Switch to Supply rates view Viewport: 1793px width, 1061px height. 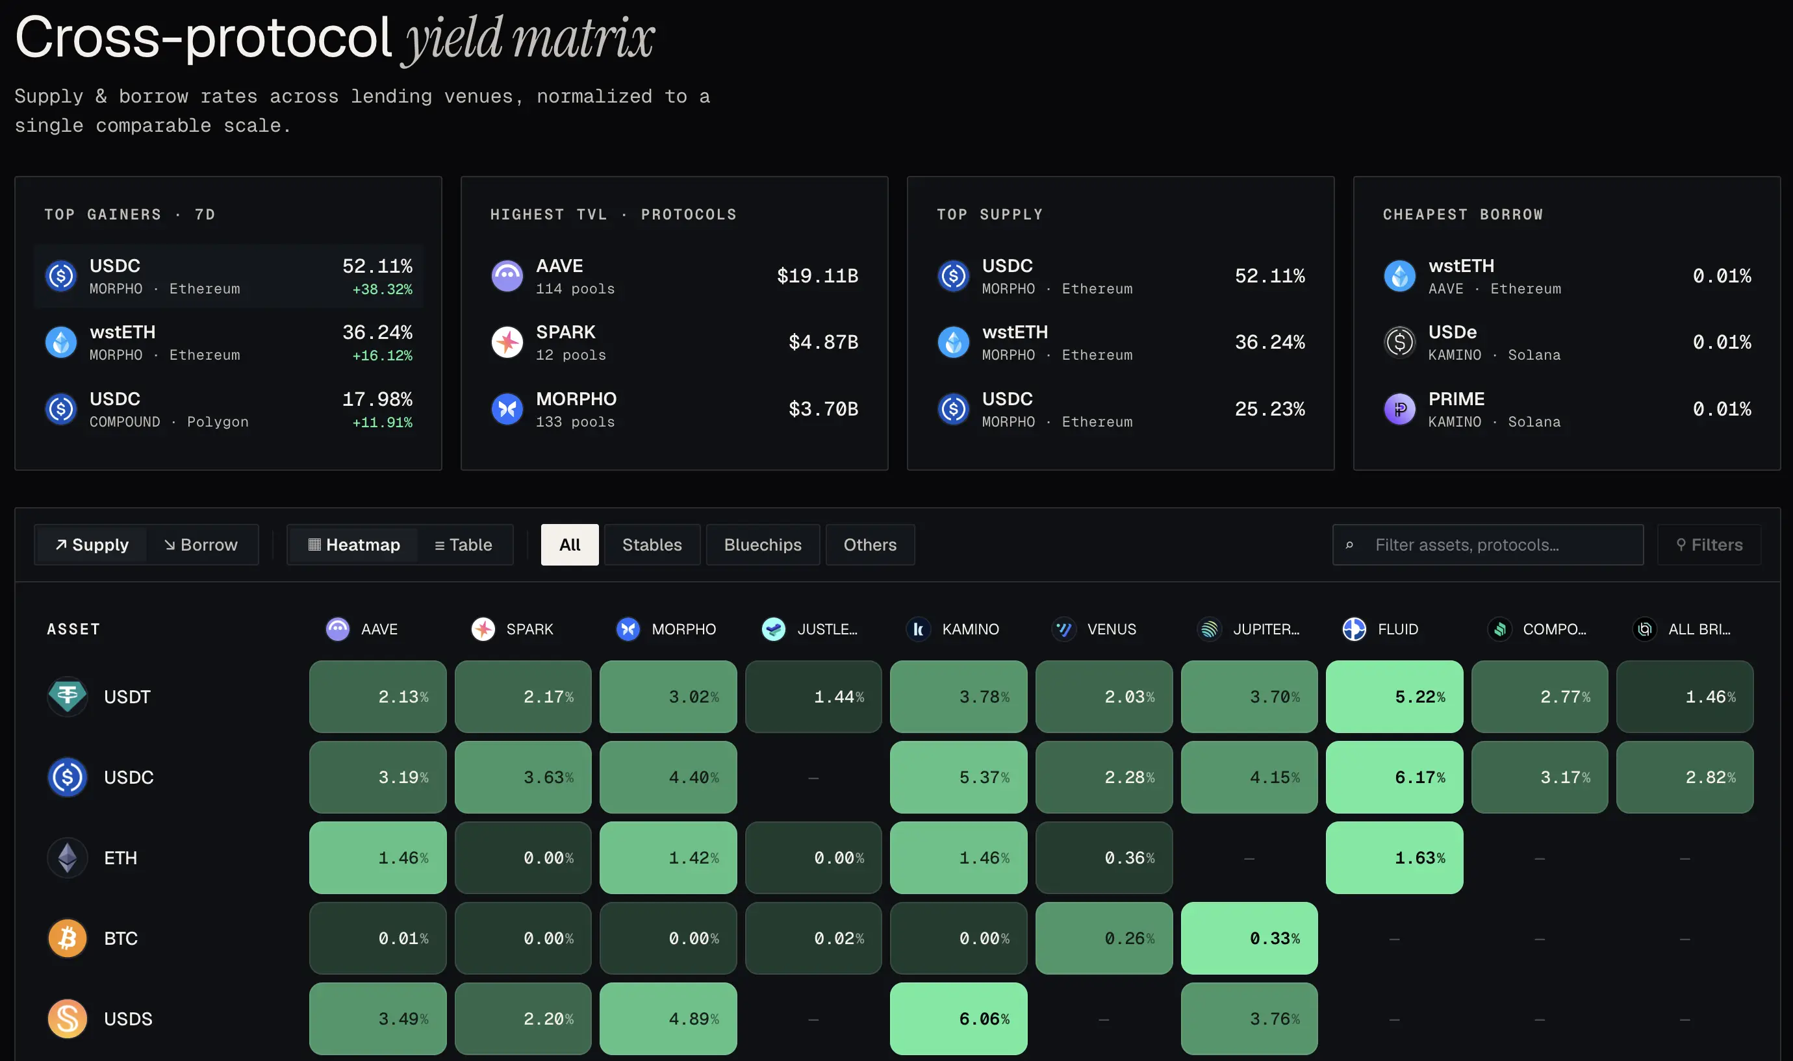92,545
